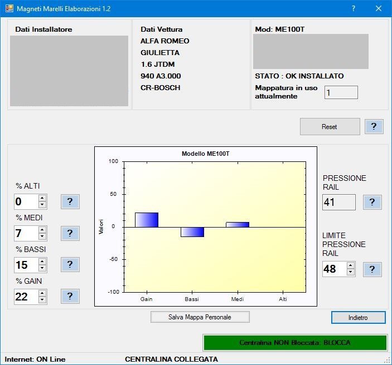This screenshot has width=392, height=365.
Task: Decrease the % BASSI value
Action: (x=42, y=268)
